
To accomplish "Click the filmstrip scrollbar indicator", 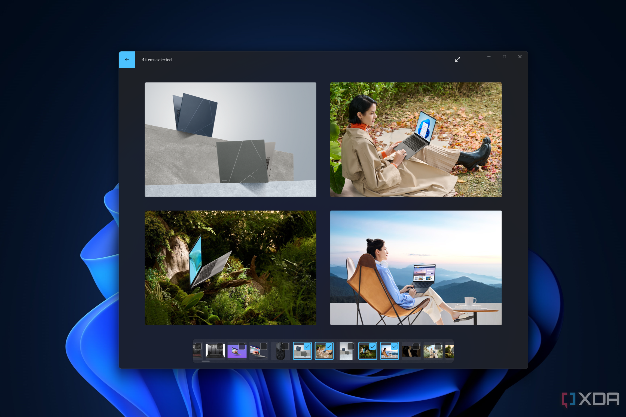I will pyautogui.click(x=206, y=361).
